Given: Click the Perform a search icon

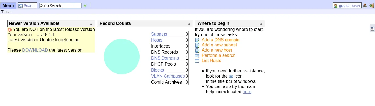Looking at the screenshot, I should (x=197, y=56).
